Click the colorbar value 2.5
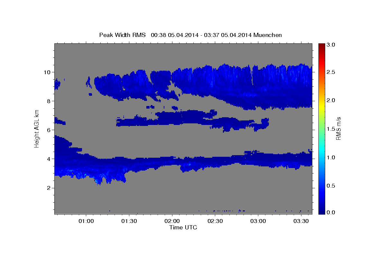The width and height of the screenshot is (386, 257). [x=331, y=72]
